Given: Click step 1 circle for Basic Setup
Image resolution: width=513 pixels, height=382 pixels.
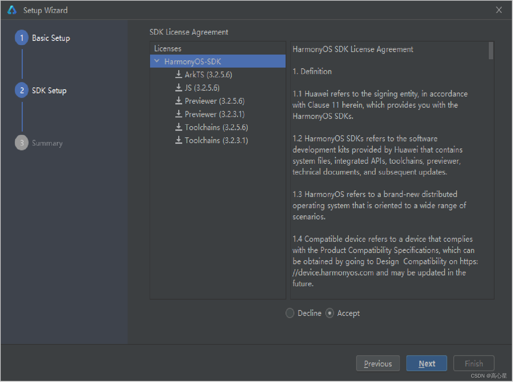Looking at the screenshot, I should click(x=22, y=38).
